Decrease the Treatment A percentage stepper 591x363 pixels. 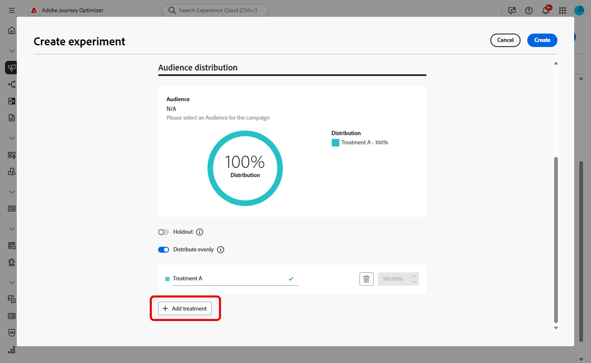[414, 282]
